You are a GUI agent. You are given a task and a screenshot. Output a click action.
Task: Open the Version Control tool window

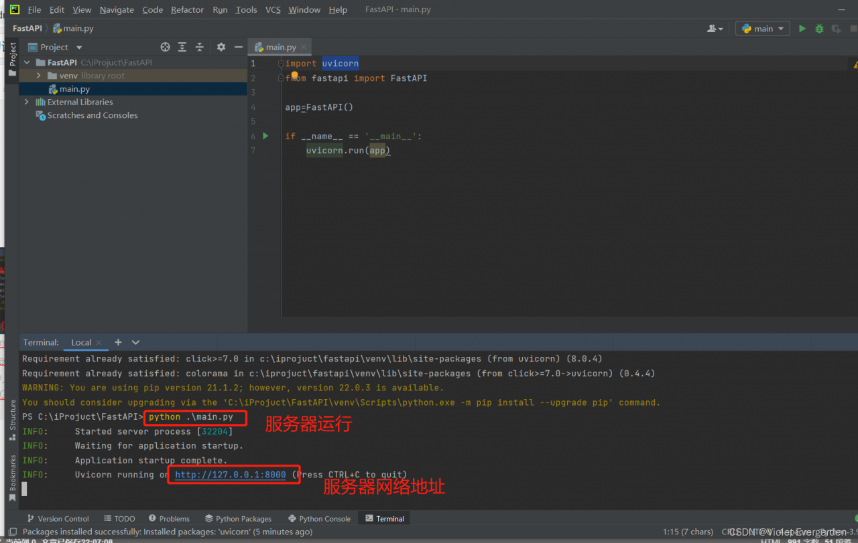click(x=58, y=518)
